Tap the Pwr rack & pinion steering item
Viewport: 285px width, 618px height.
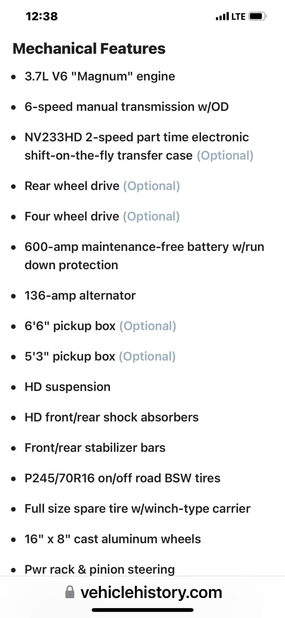coord(100,569)
